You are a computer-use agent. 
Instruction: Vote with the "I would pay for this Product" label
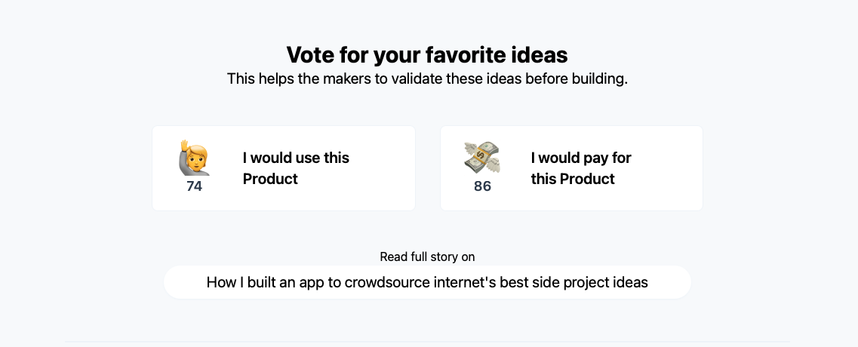(581, 168)
